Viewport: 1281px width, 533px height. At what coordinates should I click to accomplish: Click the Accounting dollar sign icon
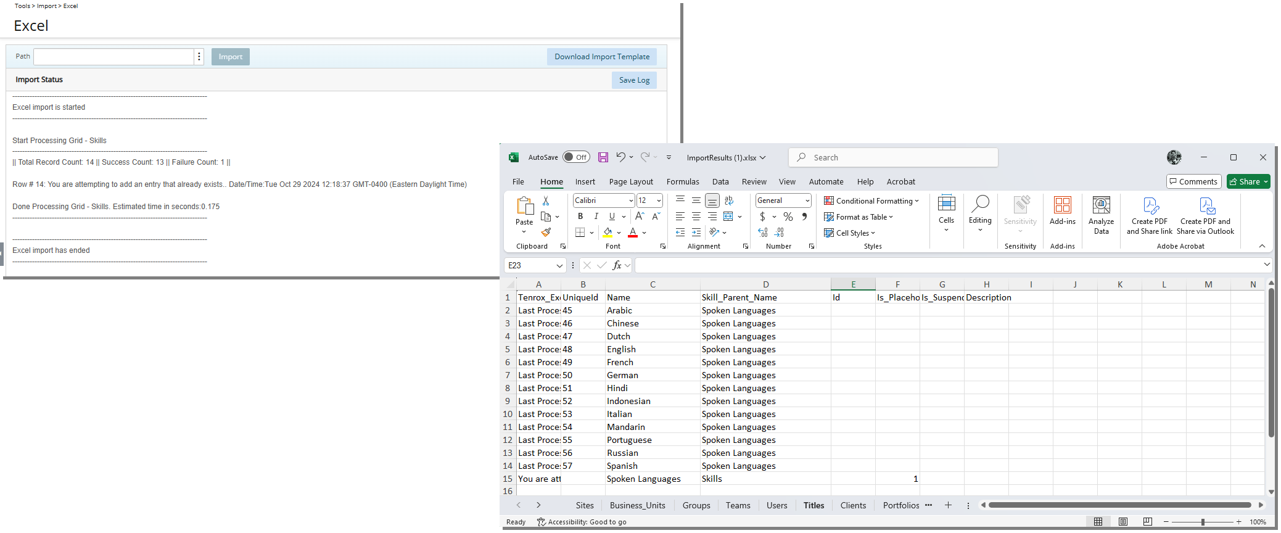[763, 217]
